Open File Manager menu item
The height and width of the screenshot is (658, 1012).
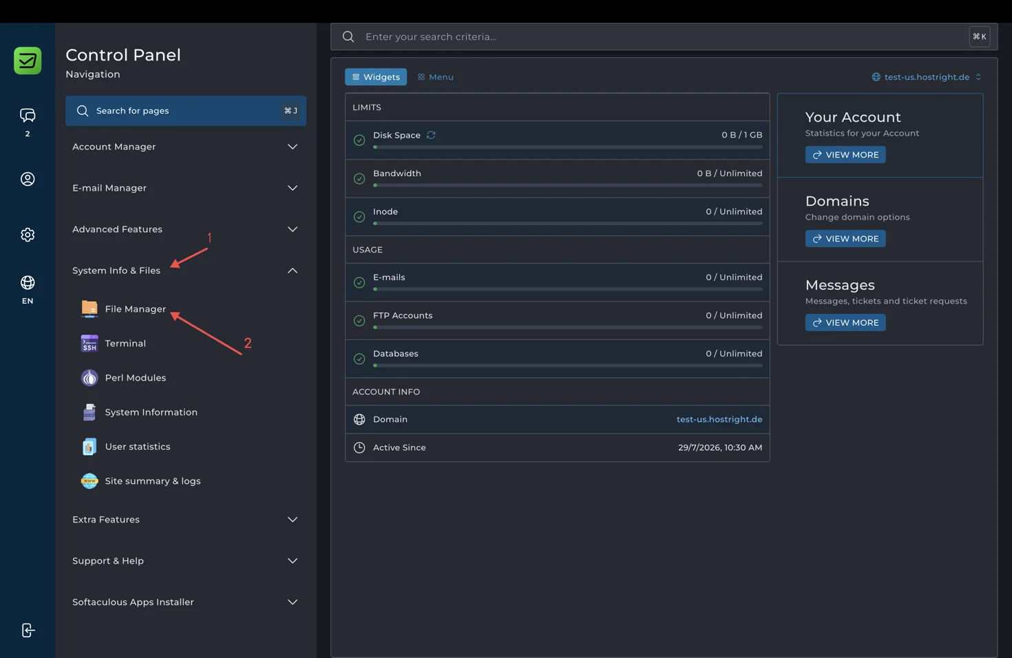136,309
